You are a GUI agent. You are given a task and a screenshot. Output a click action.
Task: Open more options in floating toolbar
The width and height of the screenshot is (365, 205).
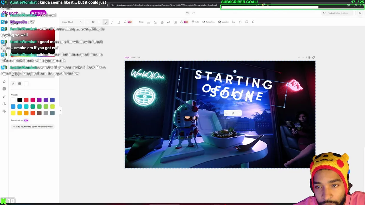click(x=239, y=113)
